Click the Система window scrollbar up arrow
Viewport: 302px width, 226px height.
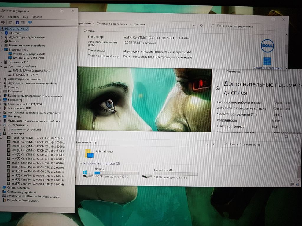coord(286,35)
